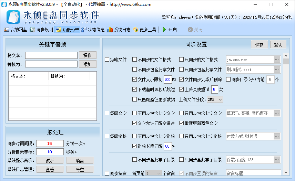Open 状态信息 from the toolbar

click(x=84, y=30)
